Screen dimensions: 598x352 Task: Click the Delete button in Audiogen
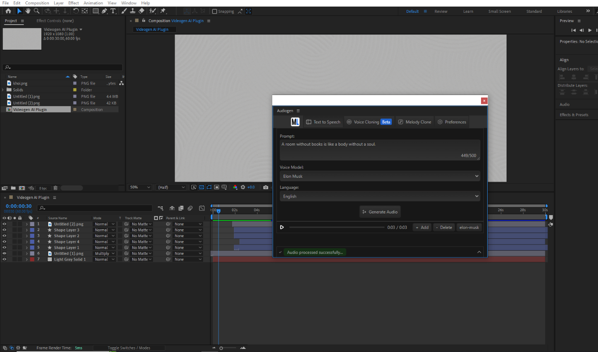(x=443, y=227)
